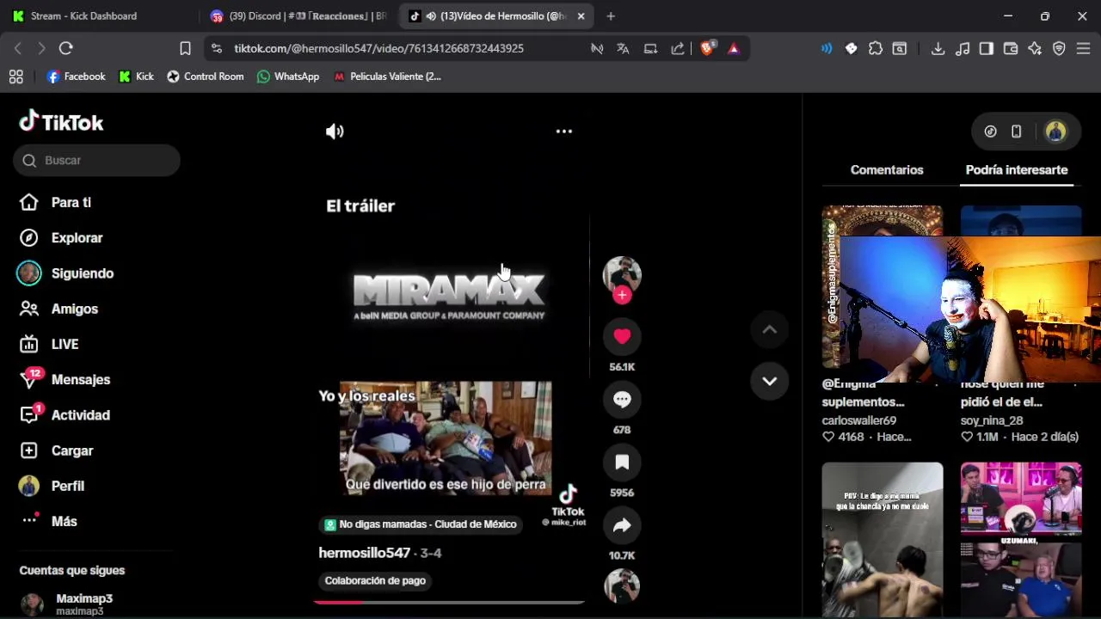Screen dimensions: 1101x619
Task: Open Mensajes inbox
Action: click(65, 379)
